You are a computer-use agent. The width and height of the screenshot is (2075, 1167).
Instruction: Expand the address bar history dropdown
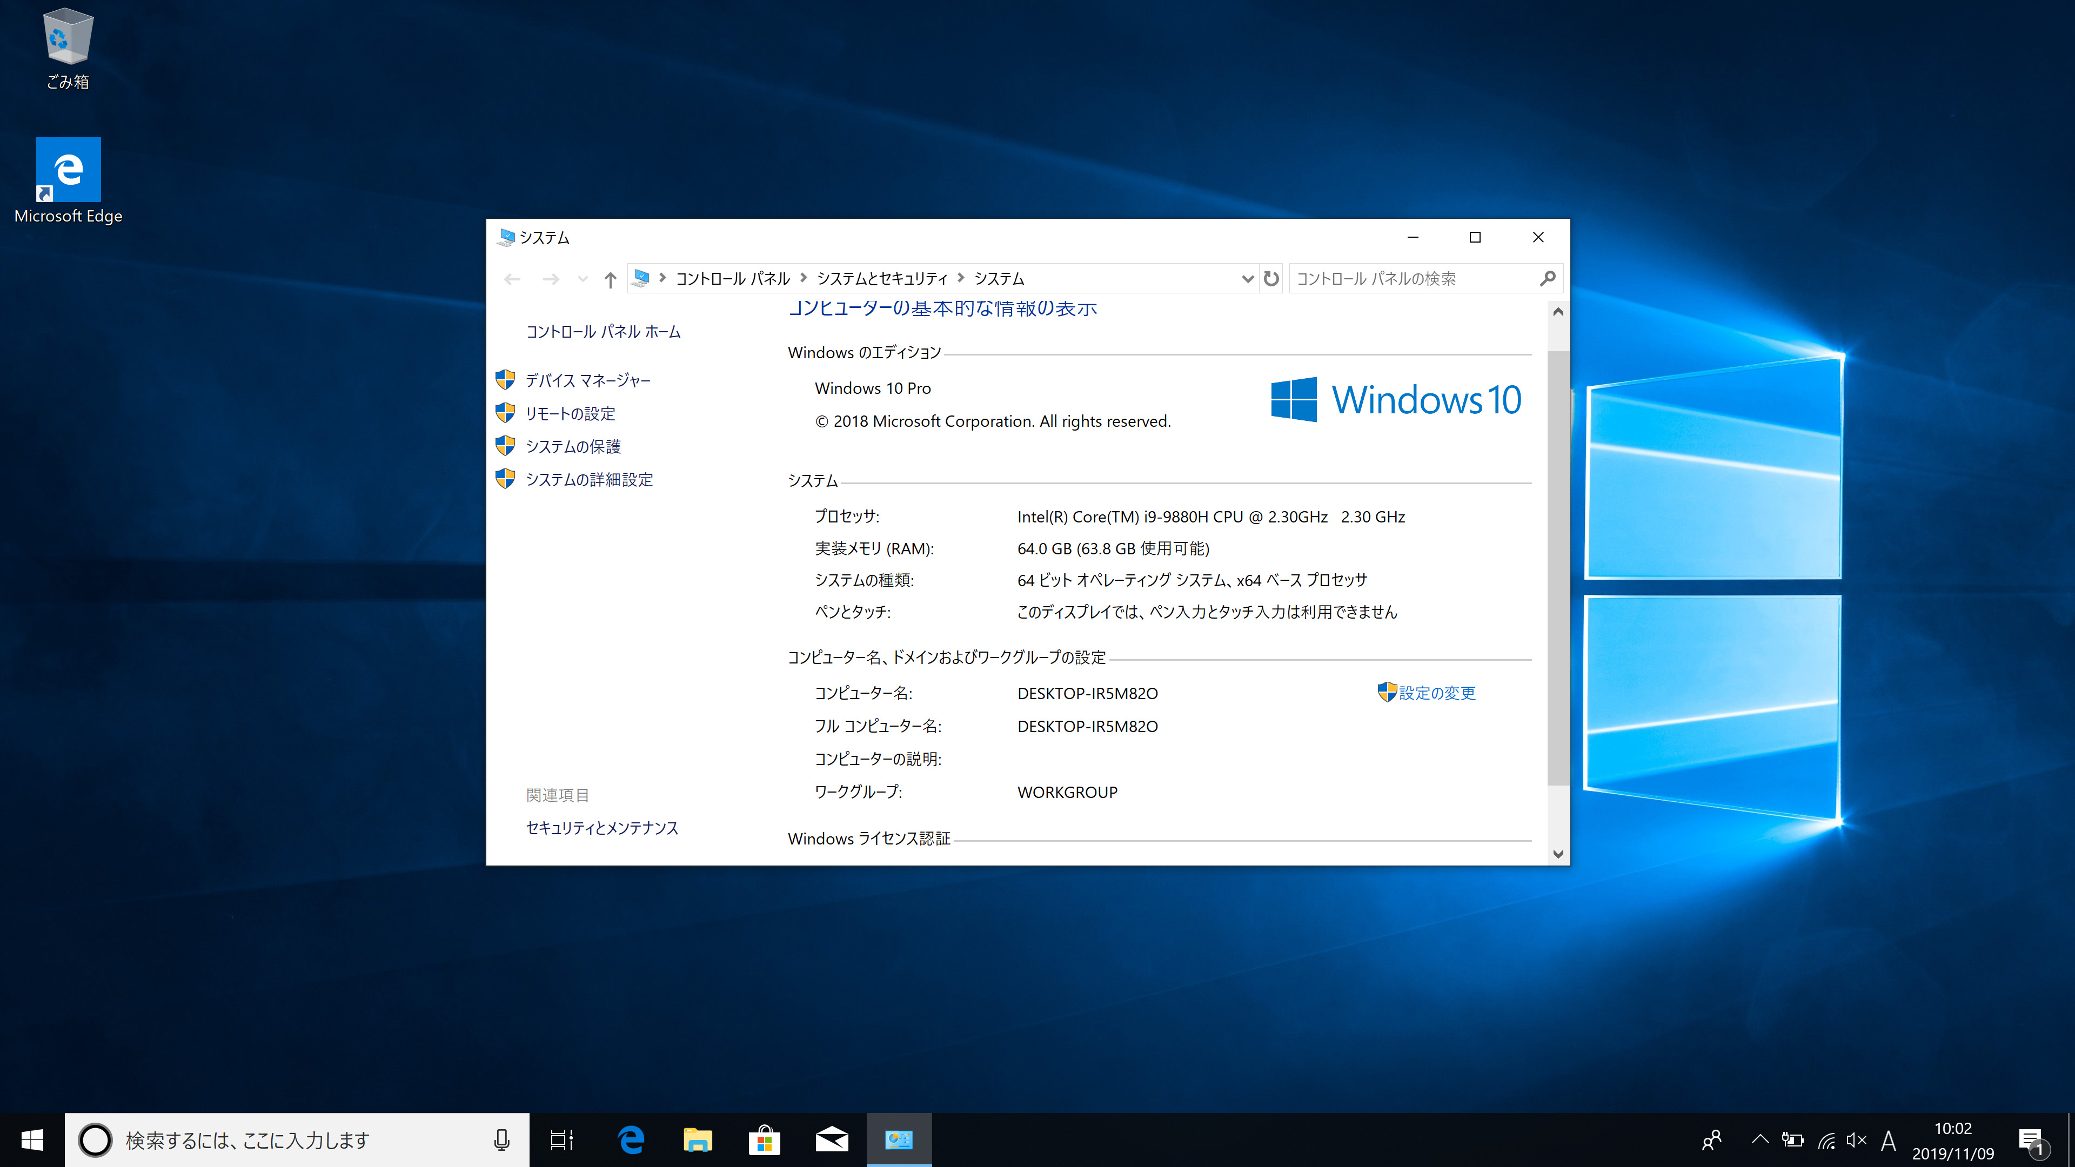point(1247,278)
